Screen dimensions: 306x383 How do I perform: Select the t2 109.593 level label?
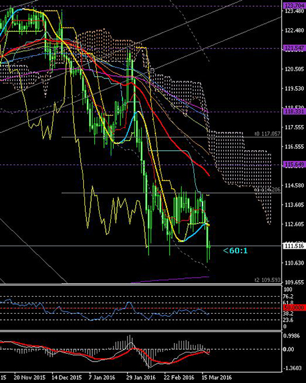click(267, 280)
